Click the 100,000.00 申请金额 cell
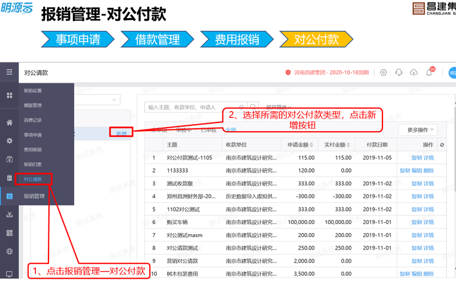This screenshot has height=294, width=456. coord(301,222)
